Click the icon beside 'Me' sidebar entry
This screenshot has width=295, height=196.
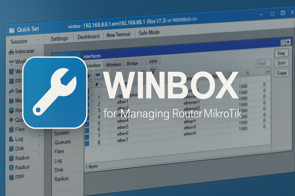(11, 101)
